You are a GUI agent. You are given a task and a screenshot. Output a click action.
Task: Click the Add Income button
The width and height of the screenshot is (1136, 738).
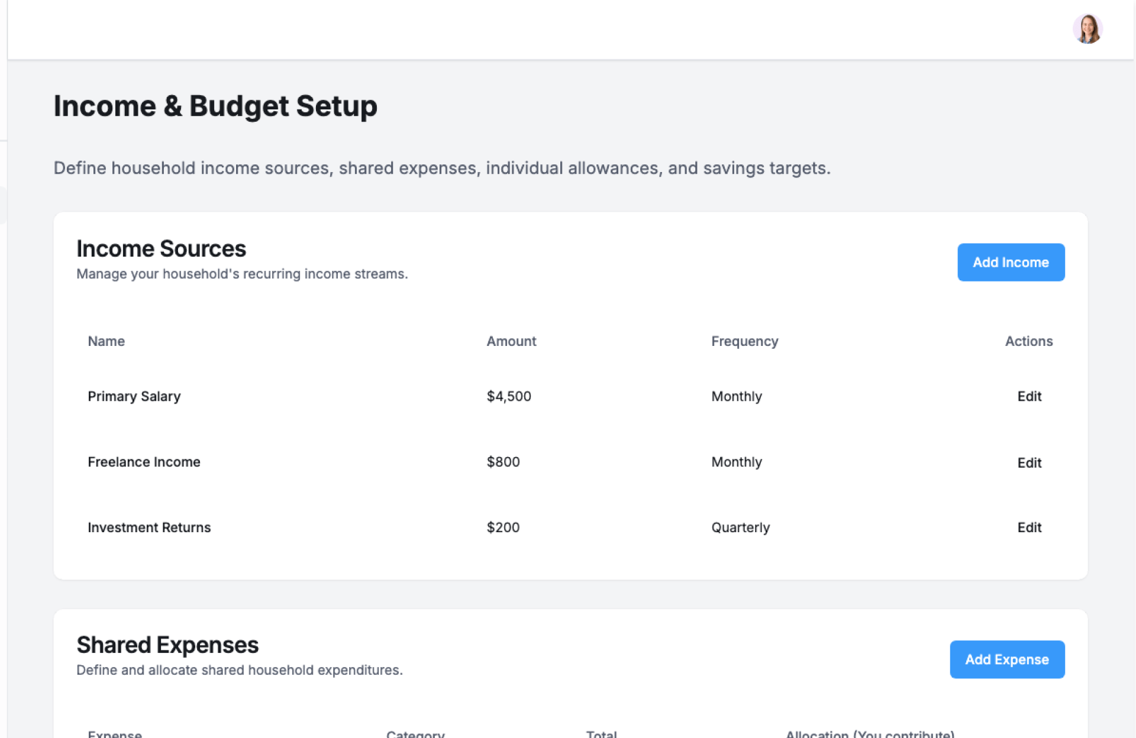(x=1011, y=262)
